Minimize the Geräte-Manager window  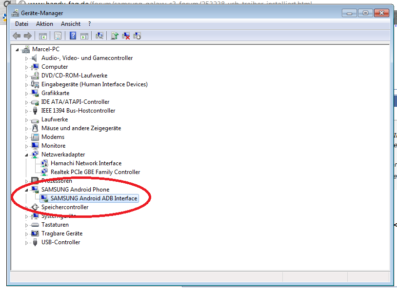[349, 13]
